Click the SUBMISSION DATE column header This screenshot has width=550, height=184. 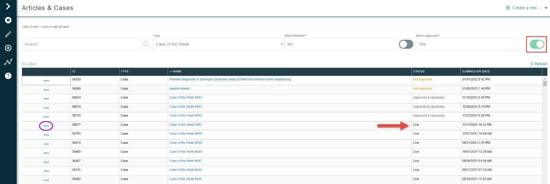(476, 72)
